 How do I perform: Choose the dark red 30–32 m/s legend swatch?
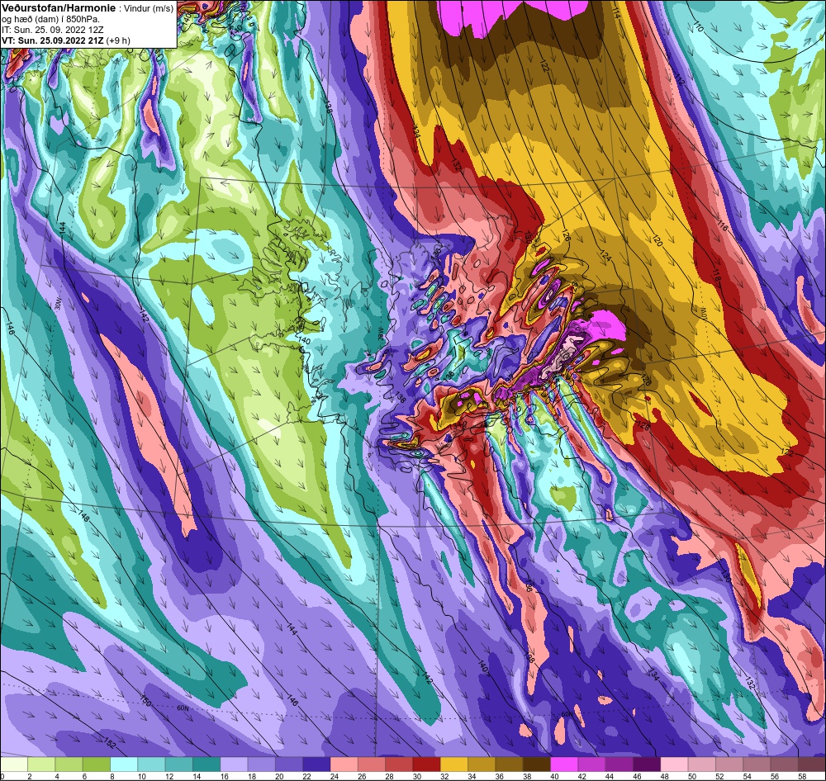[x=427, y=764]
